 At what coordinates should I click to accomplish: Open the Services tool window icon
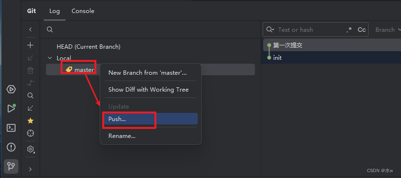(11, 89)
